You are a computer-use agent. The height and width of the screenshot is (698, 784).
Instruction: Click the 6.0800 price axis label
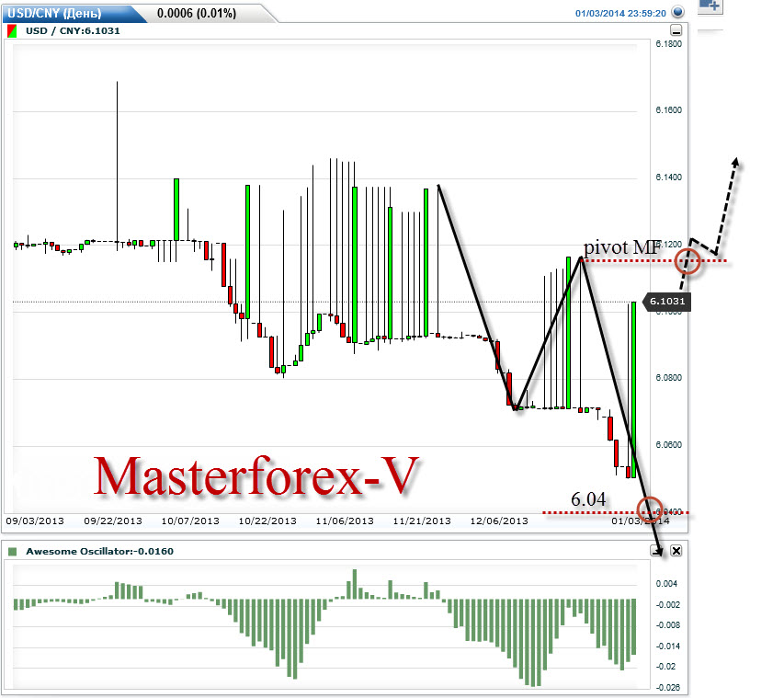click(668, 378)
